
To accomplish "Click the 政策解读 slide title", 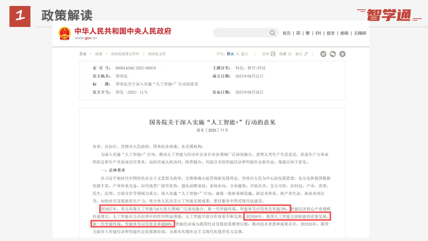I will pyautogui.click(x=67, y=15).
